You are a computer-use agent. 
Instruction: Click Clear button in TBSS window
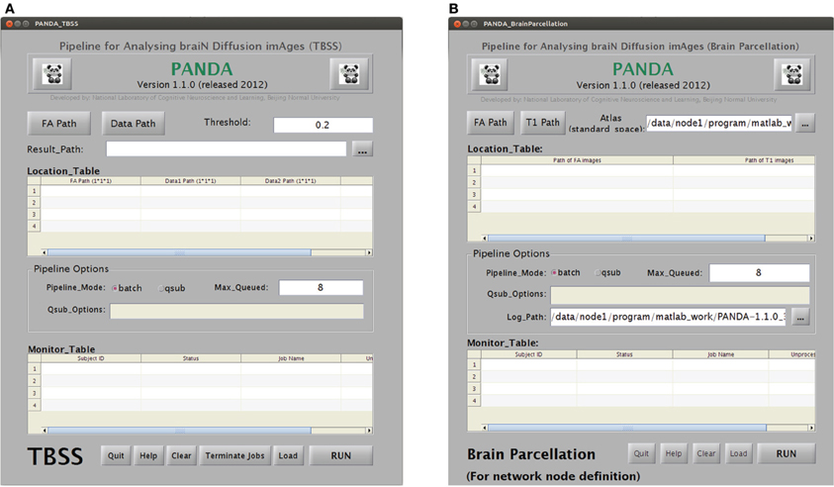pyautogui.click(x=181, y=455)
